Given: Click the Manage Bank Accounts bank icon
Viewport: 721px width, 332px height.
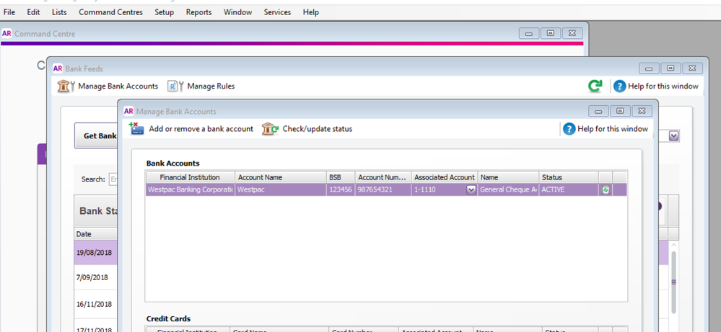Looking at the screenshot, I should [66, 86].
